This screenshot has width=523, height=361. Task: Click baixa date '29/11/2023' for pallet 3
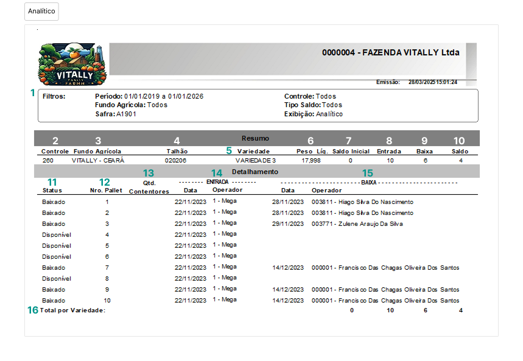pos(288,224)
